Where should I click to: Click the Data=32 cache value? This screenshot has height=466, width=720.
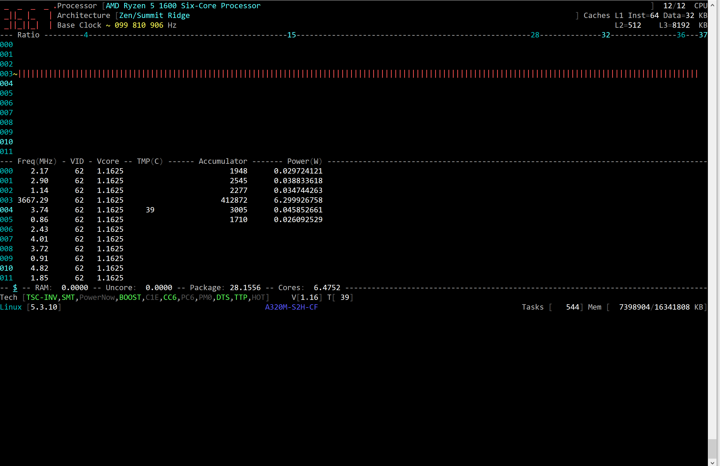tap(678, 15)
